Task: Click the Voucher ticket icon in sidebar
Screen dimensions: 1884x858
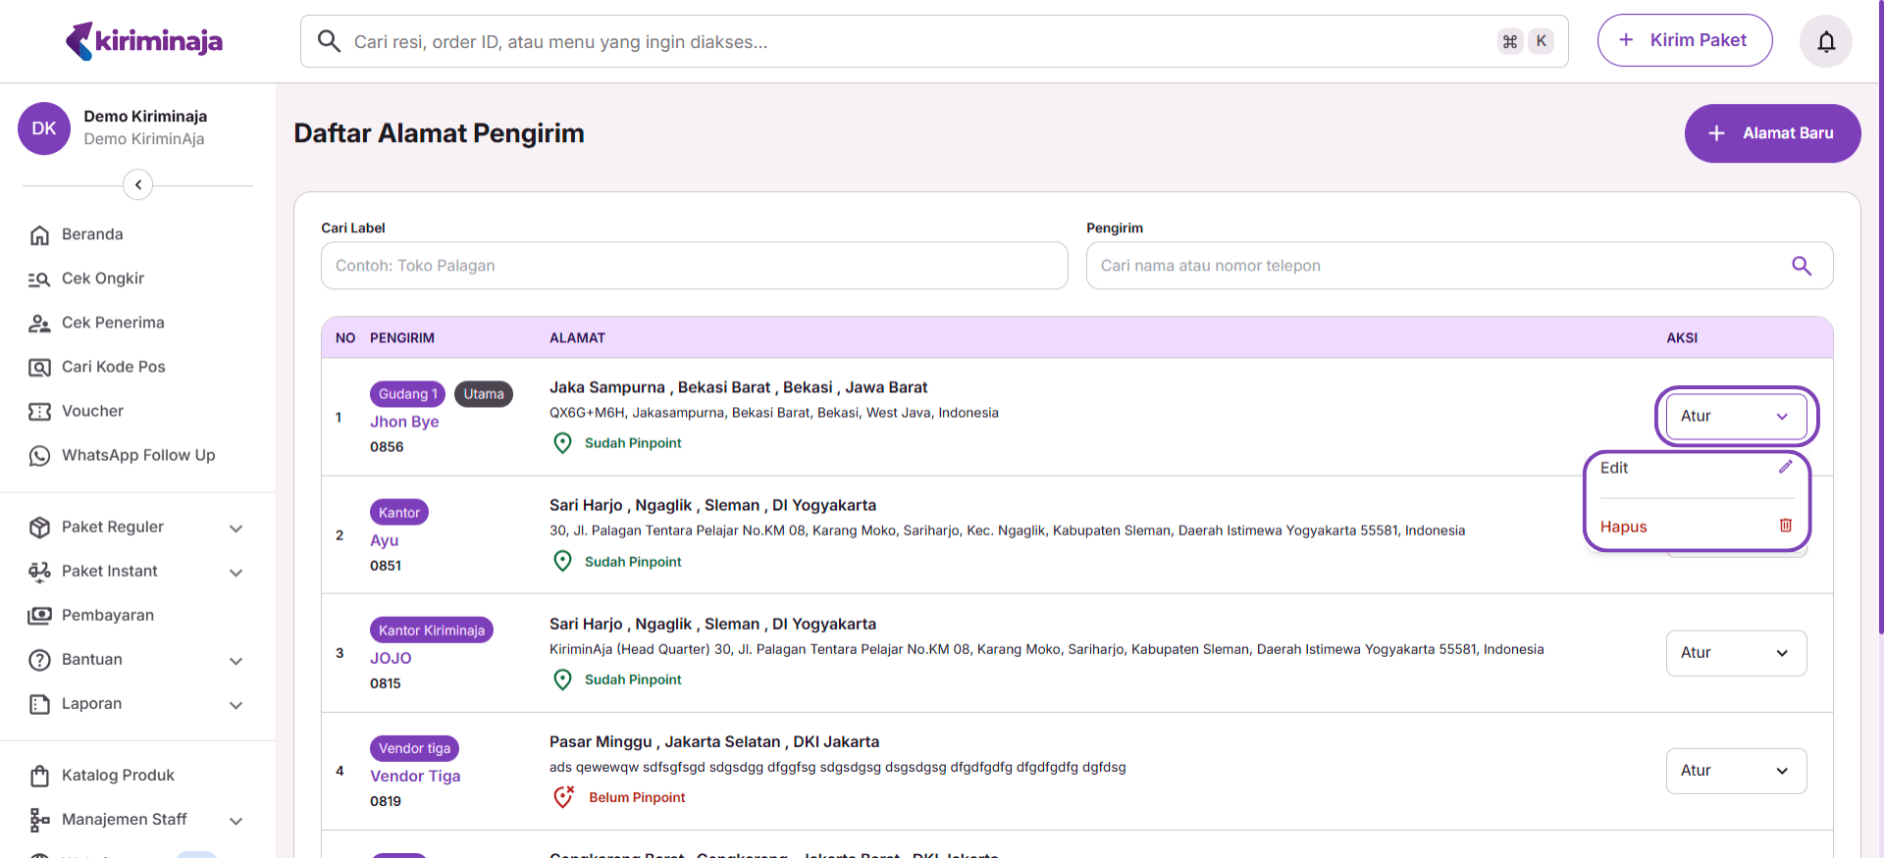Action: [39, 411]
